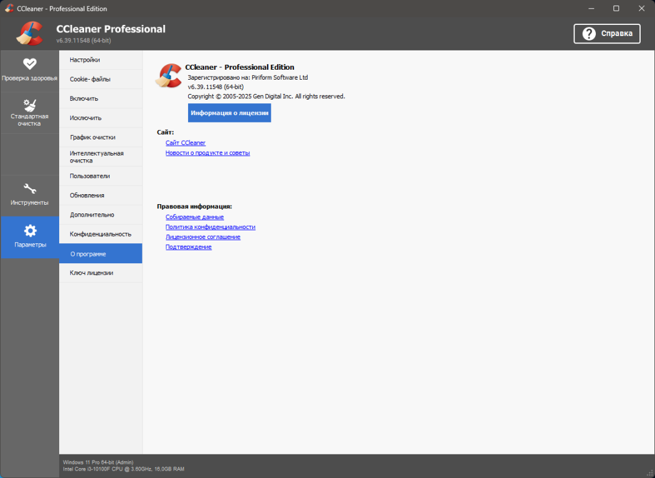Open the Настройки settings section
The height and width of the screenshot is (478, 655).
pos(85,60)
